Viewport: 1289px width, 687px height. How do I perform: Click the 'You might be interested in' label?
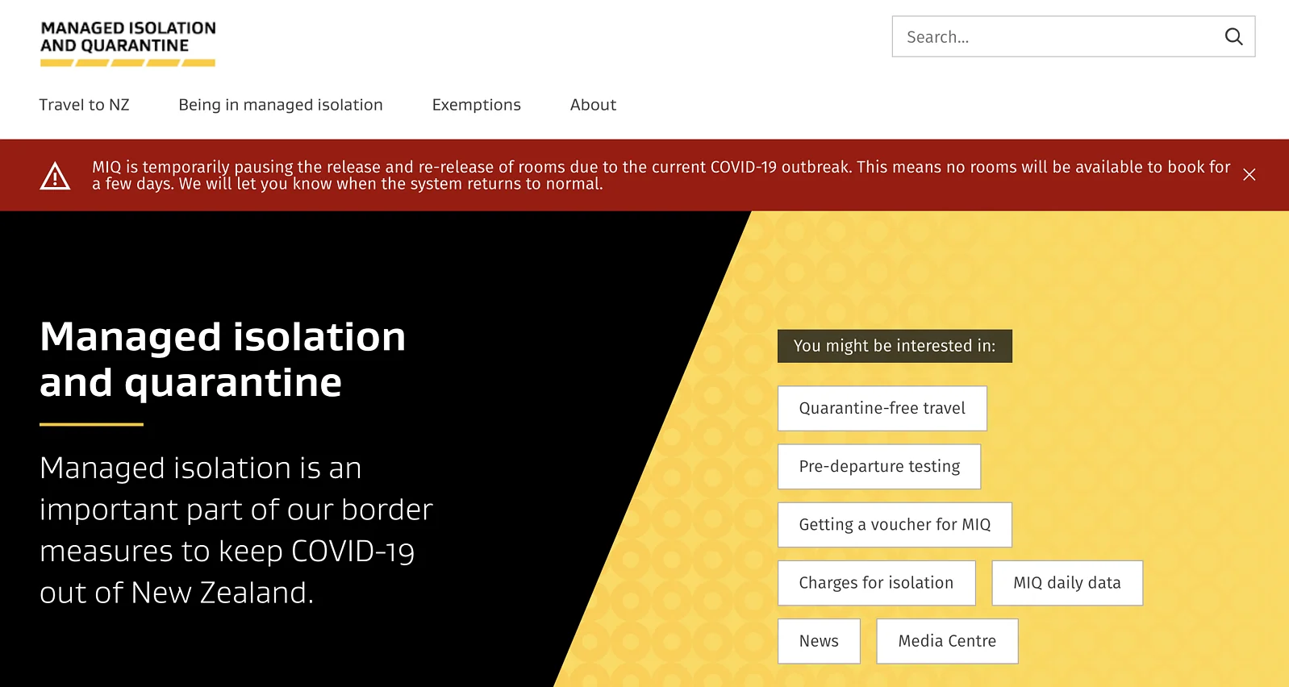(894, 346)
